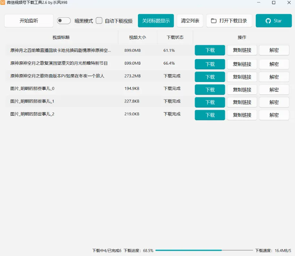The image size is (295, 256).
Task: Toggle the 暗黑模式 dark mode switch
Action: point(64,21)
